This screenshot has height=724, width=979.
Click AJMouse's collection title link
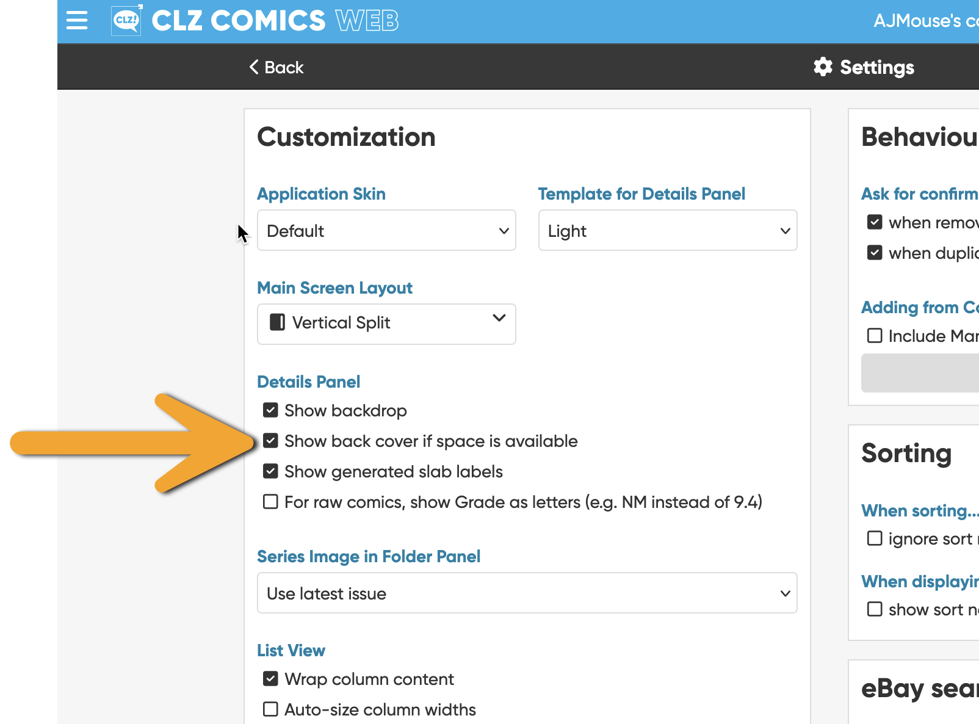[x=925, y=21]
